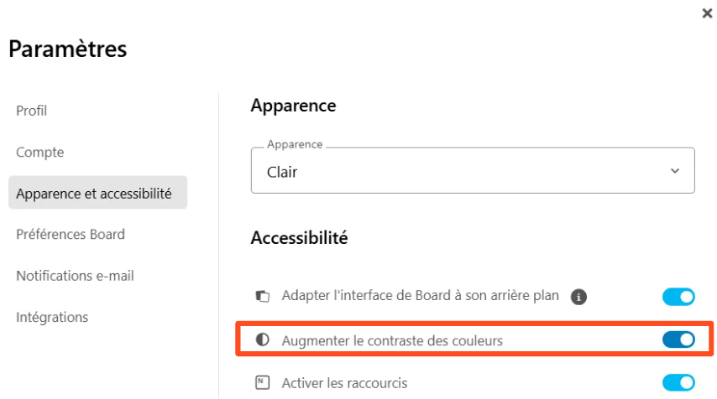Click the Accessibilité section heading
The image size is (717, 399).
tap(299, 238)
